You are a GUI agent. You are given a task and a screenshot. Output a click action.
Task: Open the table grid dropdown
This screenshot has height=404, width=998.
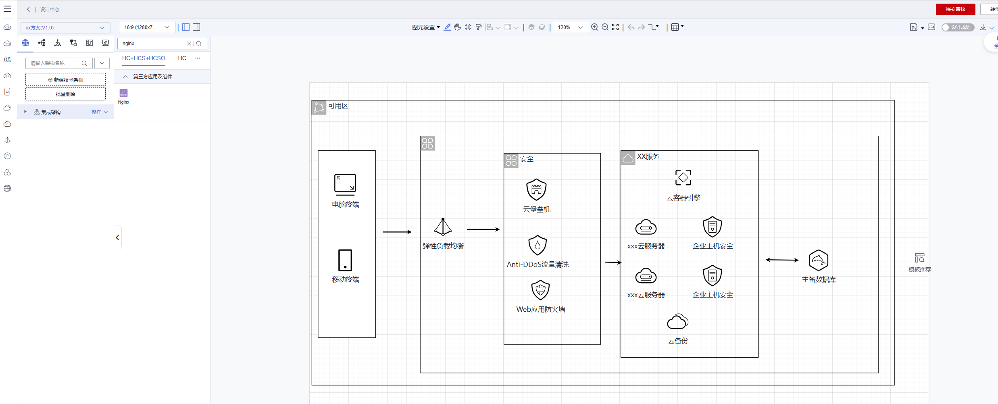[x=677, y=27]
